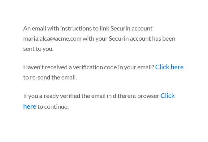Image resolution: width=208 pixels, height=142 pixels.
Task: Click the "An email with" opening words
Action: [x=41, y=28]
